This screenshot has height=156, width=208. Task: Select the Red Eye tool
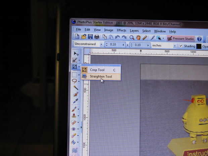click(73, 129)
